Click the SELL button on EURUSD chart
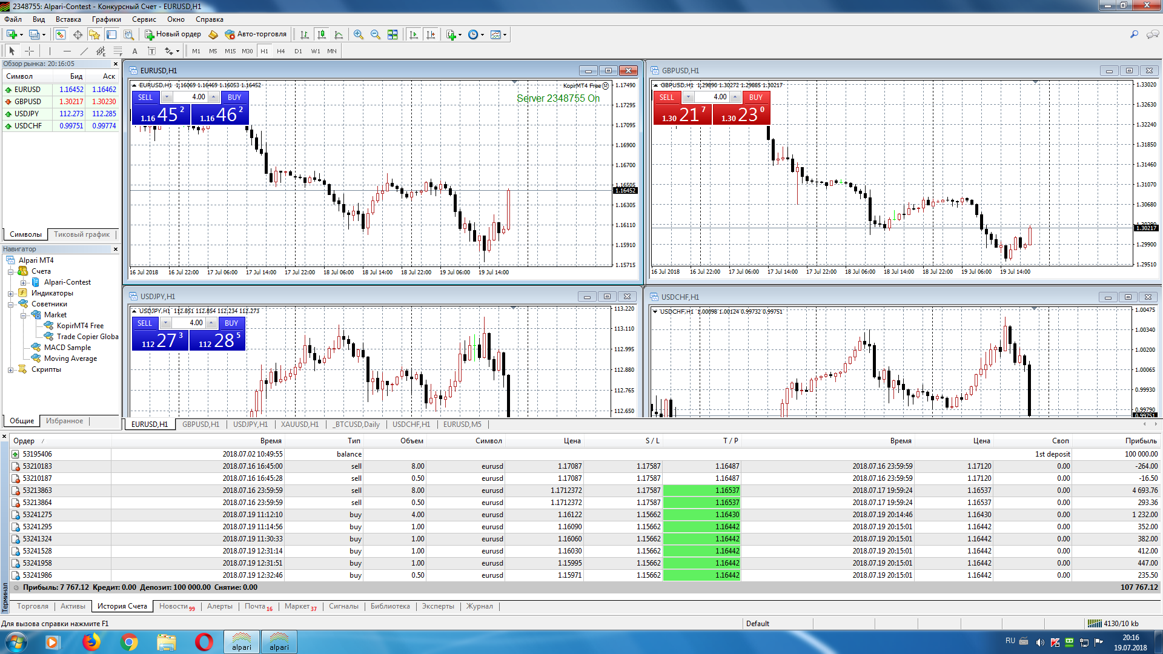This screenshot has width=1163, height=654. pos(145,97)
